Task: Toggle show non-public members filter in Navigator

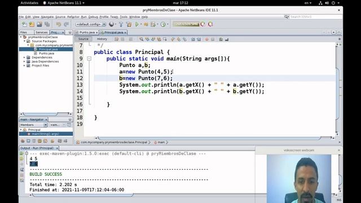Action: [x=39, y=141]
